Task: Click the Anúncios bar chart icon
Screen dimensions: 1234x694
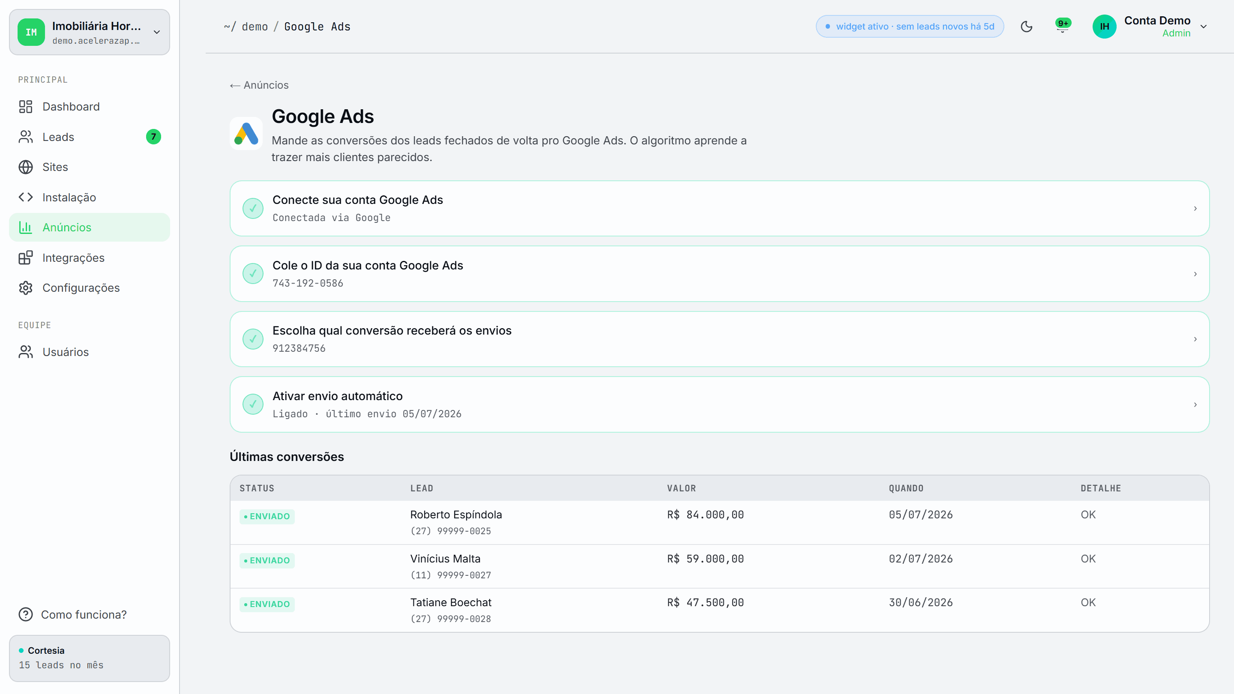Action: 25,227
